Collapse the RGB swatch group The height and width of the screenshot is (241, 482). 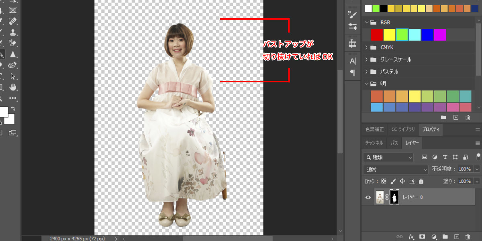(x=366, y=22)
